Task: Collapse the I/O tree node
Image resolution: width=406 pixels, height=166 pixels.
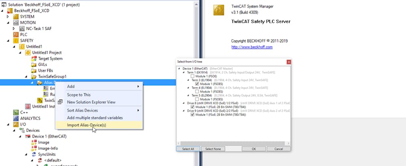Action: click(x=8, y=124)
